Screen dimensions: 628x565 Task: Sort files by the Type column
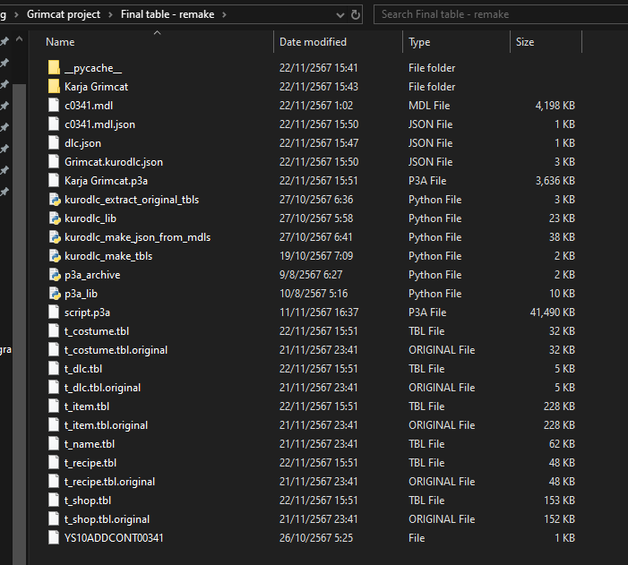(419, 42)
